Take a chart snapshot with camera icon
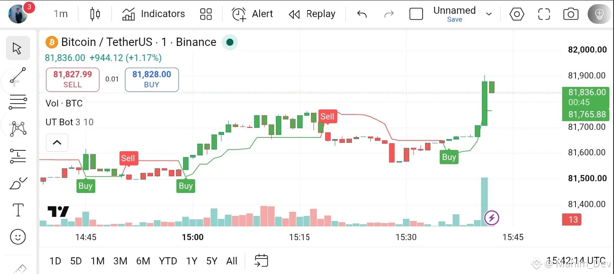This screenshot has height=274, width=614. [x=571, y=14]
